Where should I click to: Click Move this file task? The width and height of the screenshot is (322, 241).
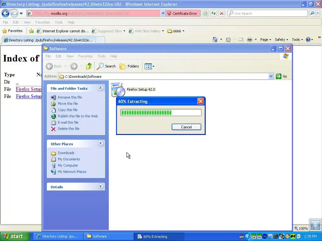pyautogui.click(x=68, y=104)
